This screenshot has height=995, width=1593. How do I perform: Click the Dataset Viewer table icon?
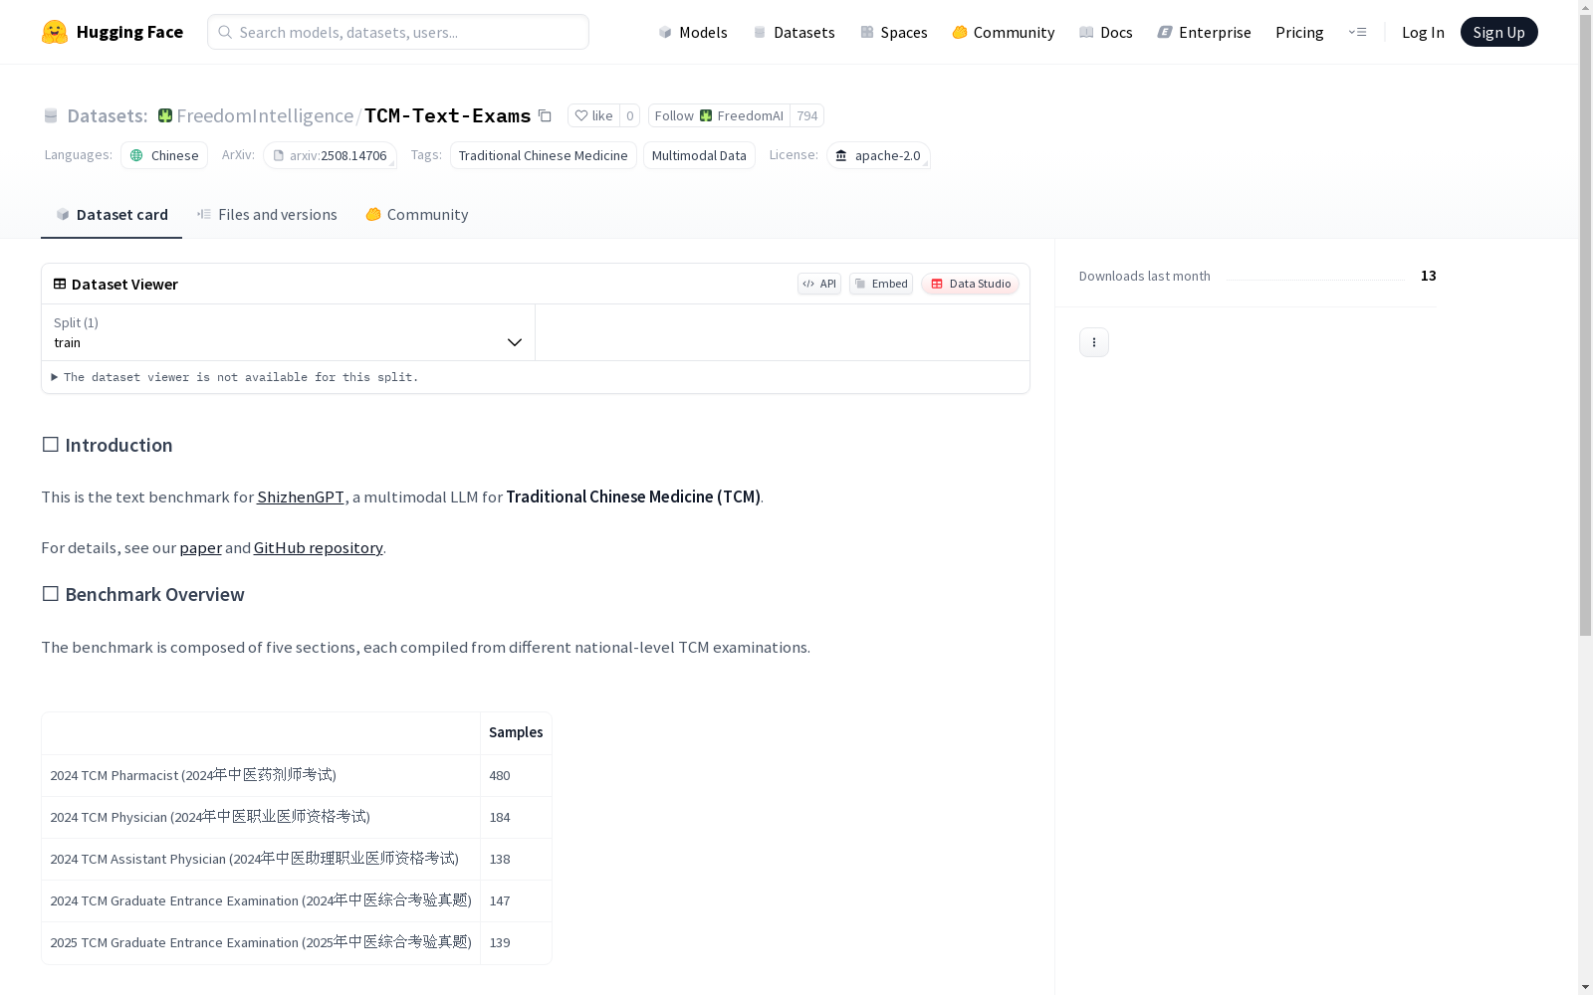pyautogui.click(x=60, y=284)
